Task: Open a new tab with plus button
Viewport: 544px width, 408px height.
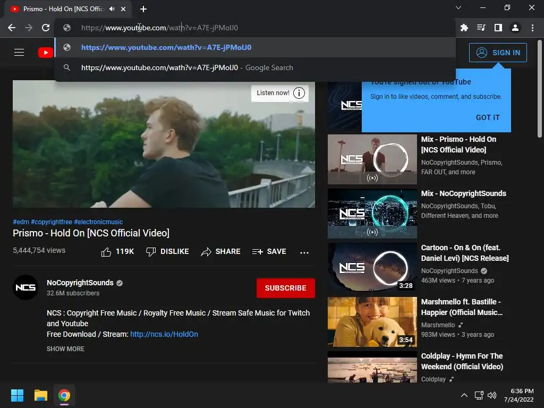Action: [x=143, y=9]
